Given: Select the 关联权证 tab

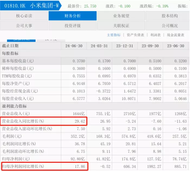Looking at the screenshot, I should 121,26.
